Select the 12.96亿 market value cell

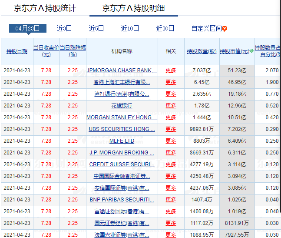point(237,106)
